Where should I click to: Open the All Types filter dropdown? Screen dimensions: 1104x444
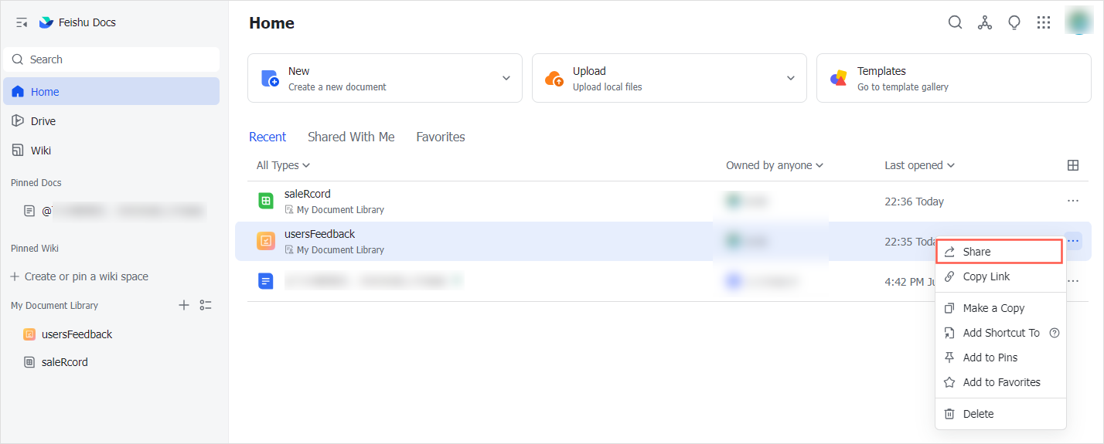click(283, 165)
